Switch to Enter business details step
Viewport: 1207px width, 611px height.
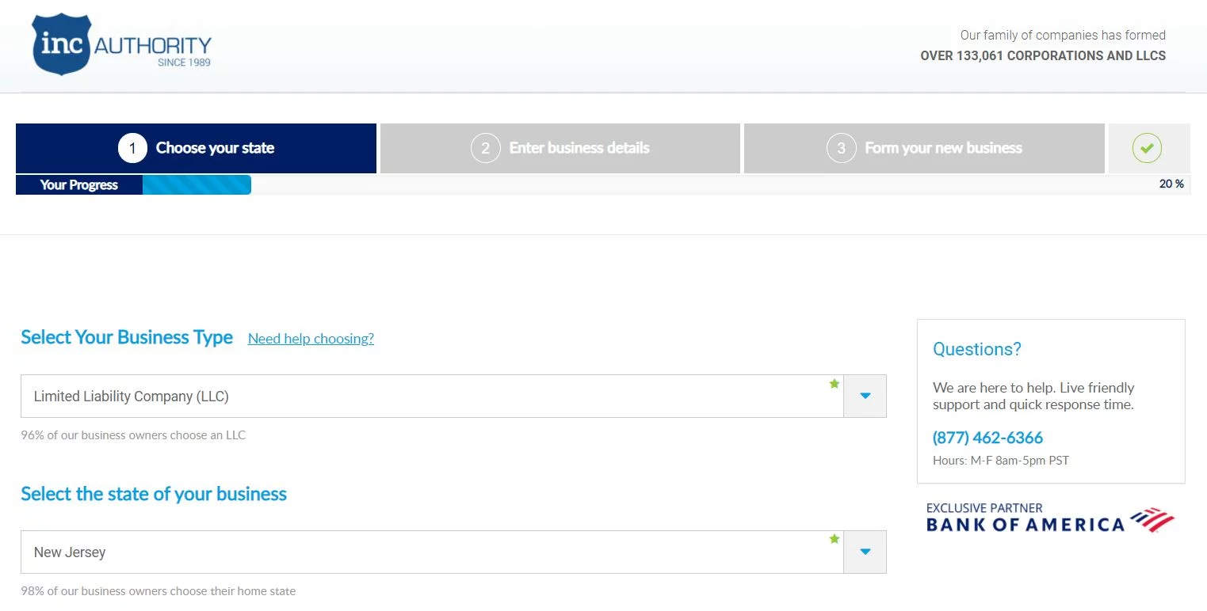[579, 148]
